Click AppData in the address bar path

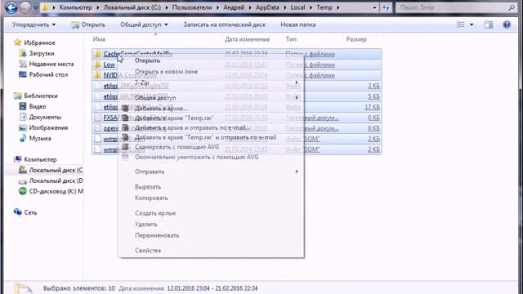[x=267, y=7]
